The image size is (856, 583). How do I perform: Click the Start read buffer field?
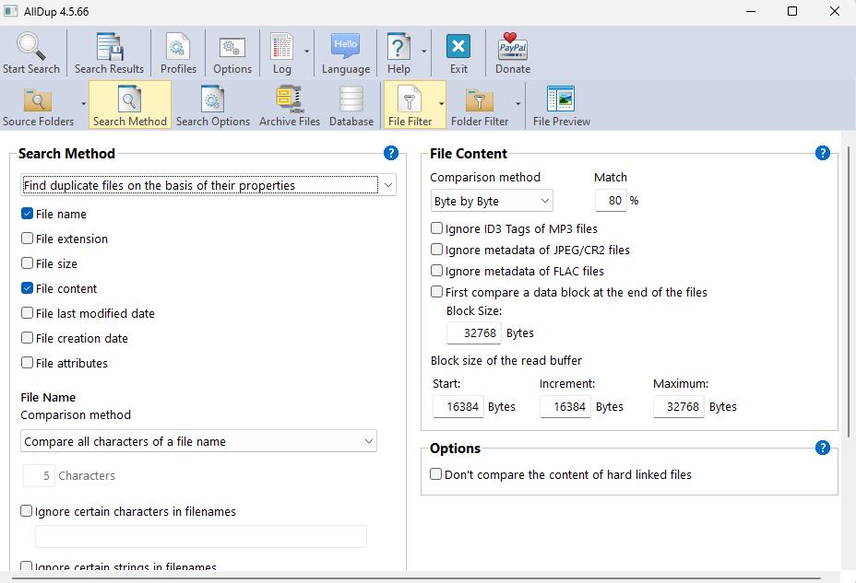point(458,406)
